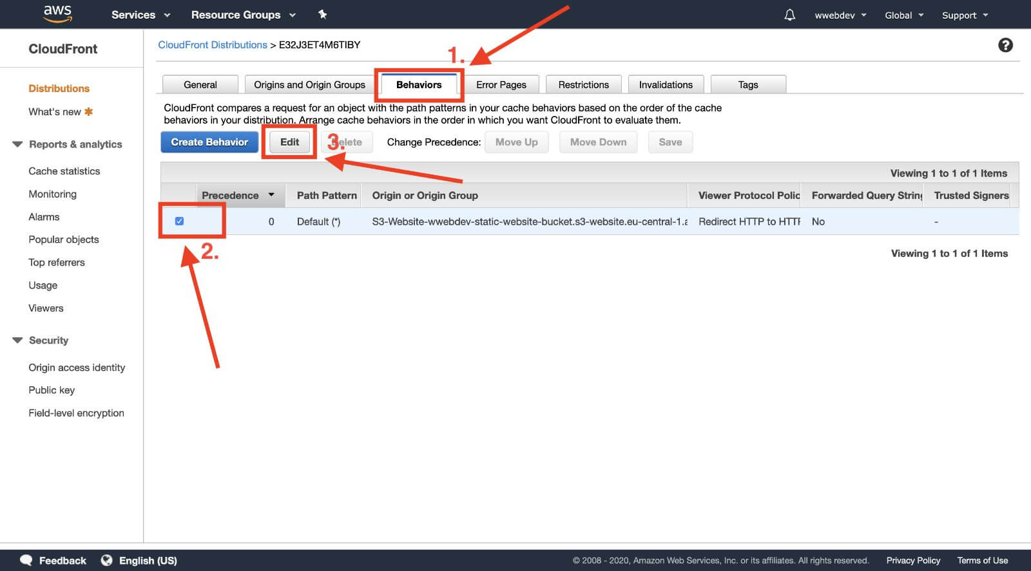Open What's new in the sidebar
Screen dimensions: 1031x571
pyautogui.click(x=55, y=111)
